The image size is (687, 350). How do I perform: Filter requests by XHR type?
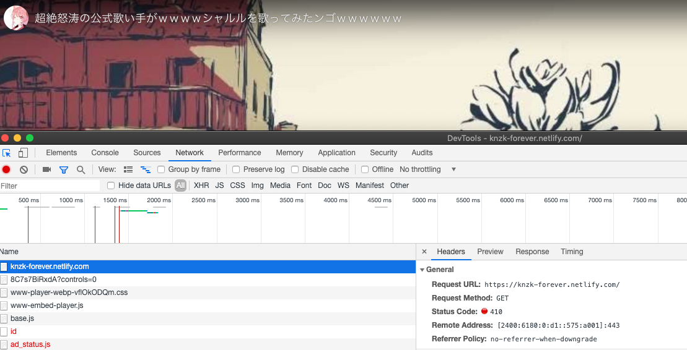[201, 186]
